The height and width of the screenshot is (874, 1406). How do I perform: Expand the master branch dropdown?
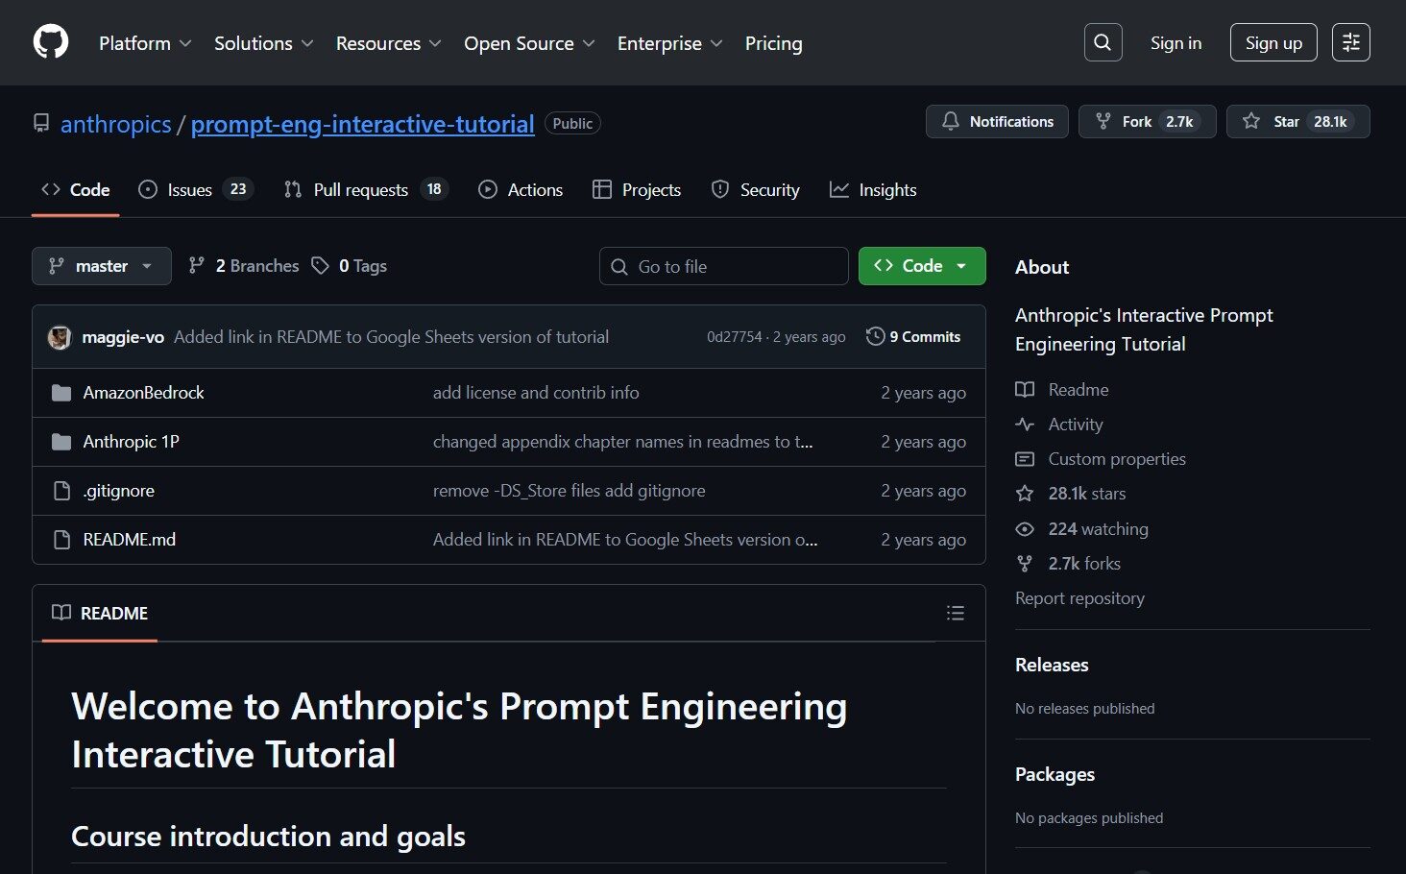pyautogui.click(x=102, y=266)
